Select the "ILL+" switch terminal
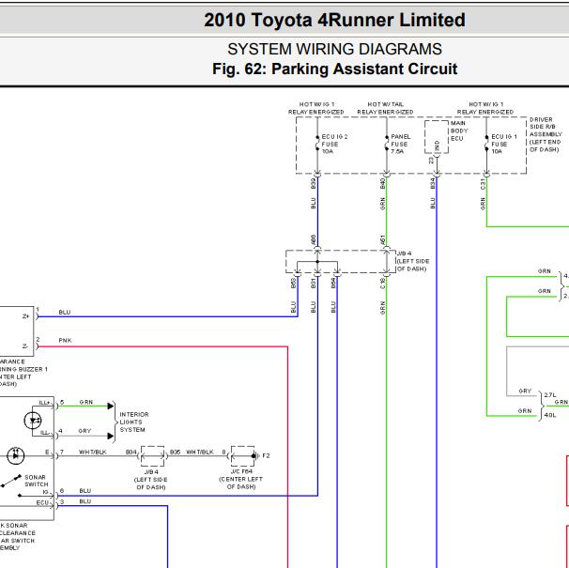This screenshot has width=569, height=568. (44, 402)
